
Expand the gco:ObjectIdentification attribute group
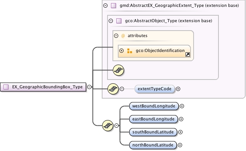[x=121, y=50]
